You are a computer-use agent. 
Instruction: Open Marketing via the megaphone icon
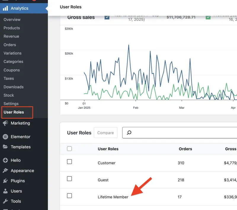(6, 123)
